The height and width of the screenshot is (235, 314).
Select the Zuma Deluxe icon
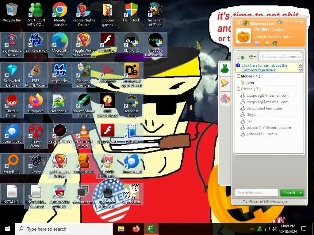(84, 165)
